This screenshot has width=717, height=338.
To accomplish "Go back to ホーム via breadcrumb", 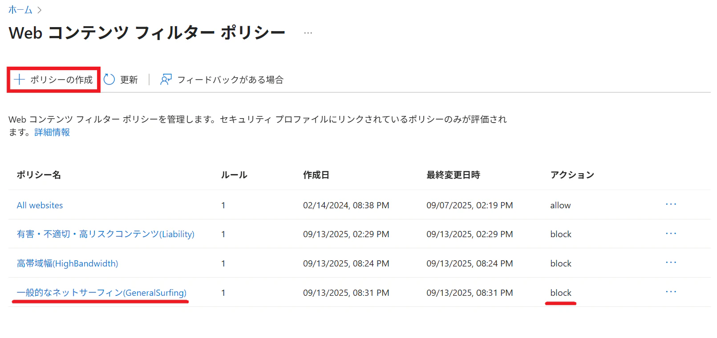I will pos(20,10).
